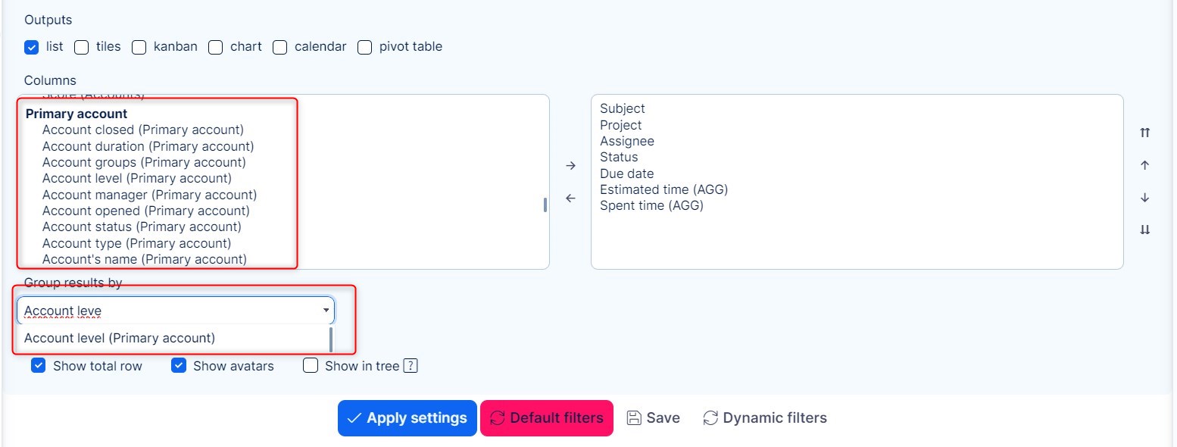The height and width of the screenshot is (447, 1177).
Task: Click the move-to-top double arrow icon
Action: point(1144,133)
